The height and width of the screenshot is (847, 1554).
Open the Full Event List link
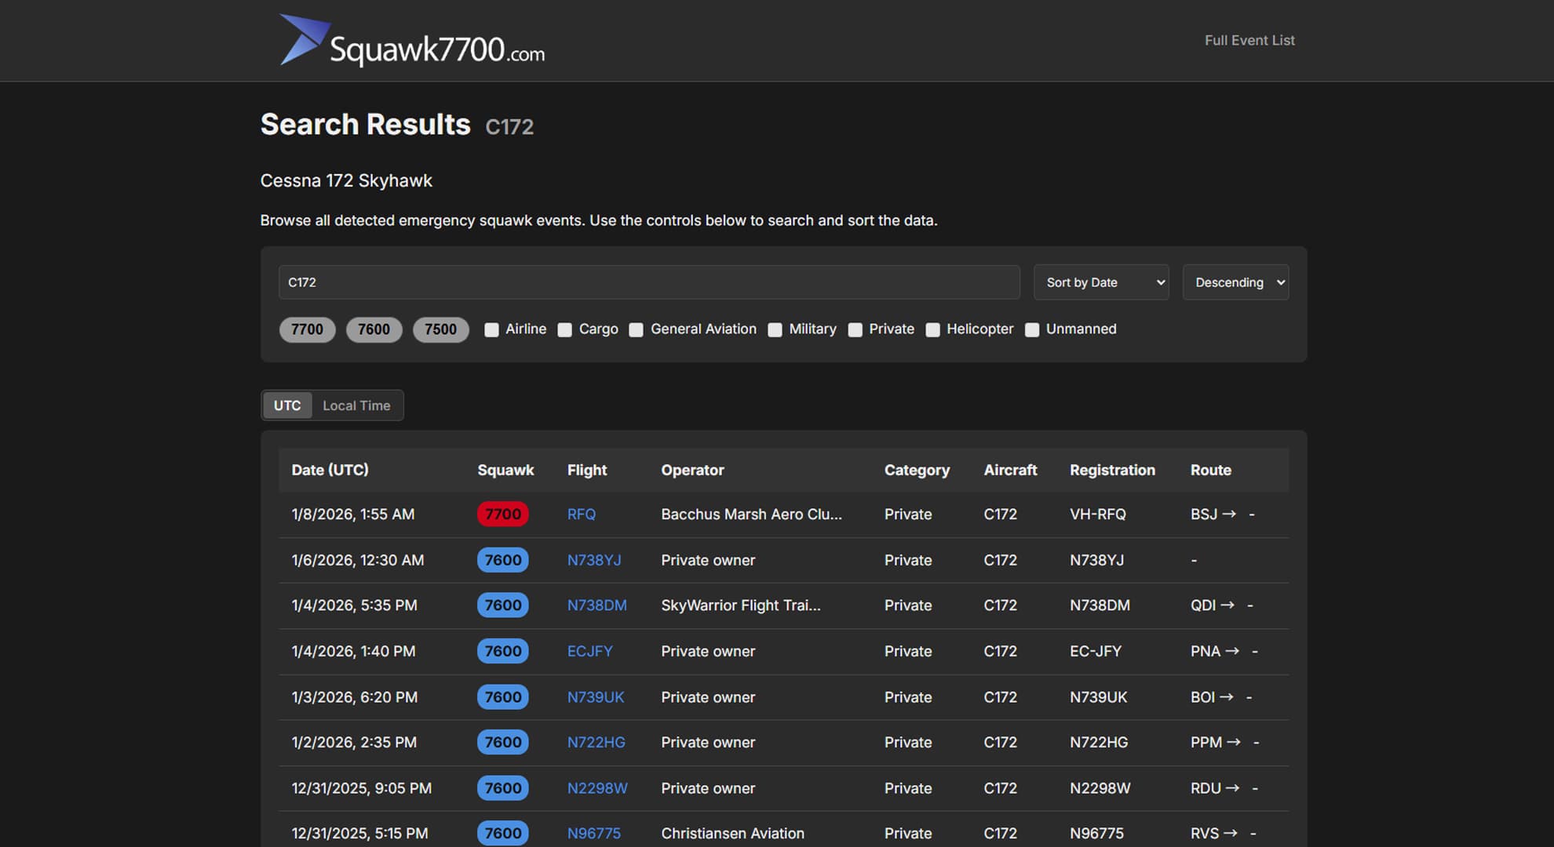coord(1249,40)
